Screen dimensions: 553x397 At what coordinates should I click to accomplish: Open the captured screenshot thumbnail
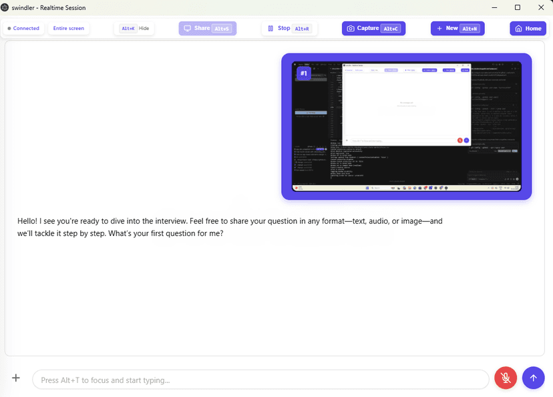(406, 127)
